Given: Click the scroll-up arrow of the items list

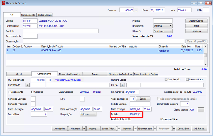Looking at the screenshot, I should (x=206, y=46).
